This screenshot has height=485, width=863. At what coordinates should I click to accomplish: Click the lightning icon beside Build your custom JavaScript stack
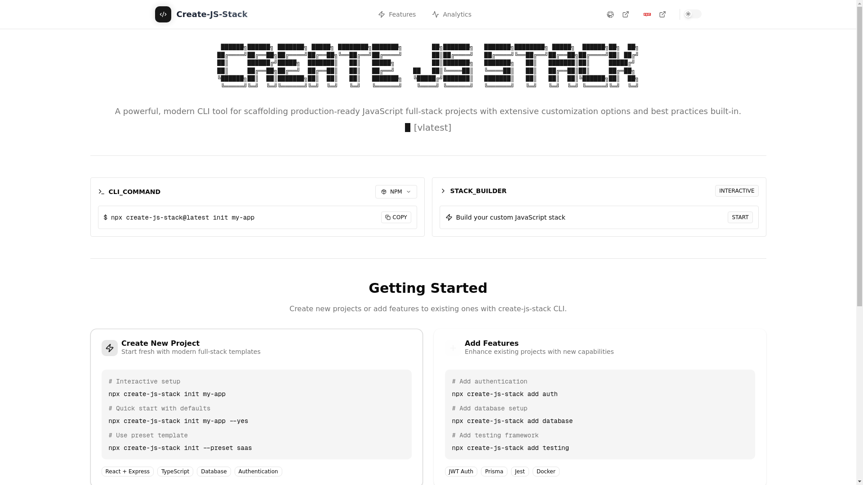449,217
